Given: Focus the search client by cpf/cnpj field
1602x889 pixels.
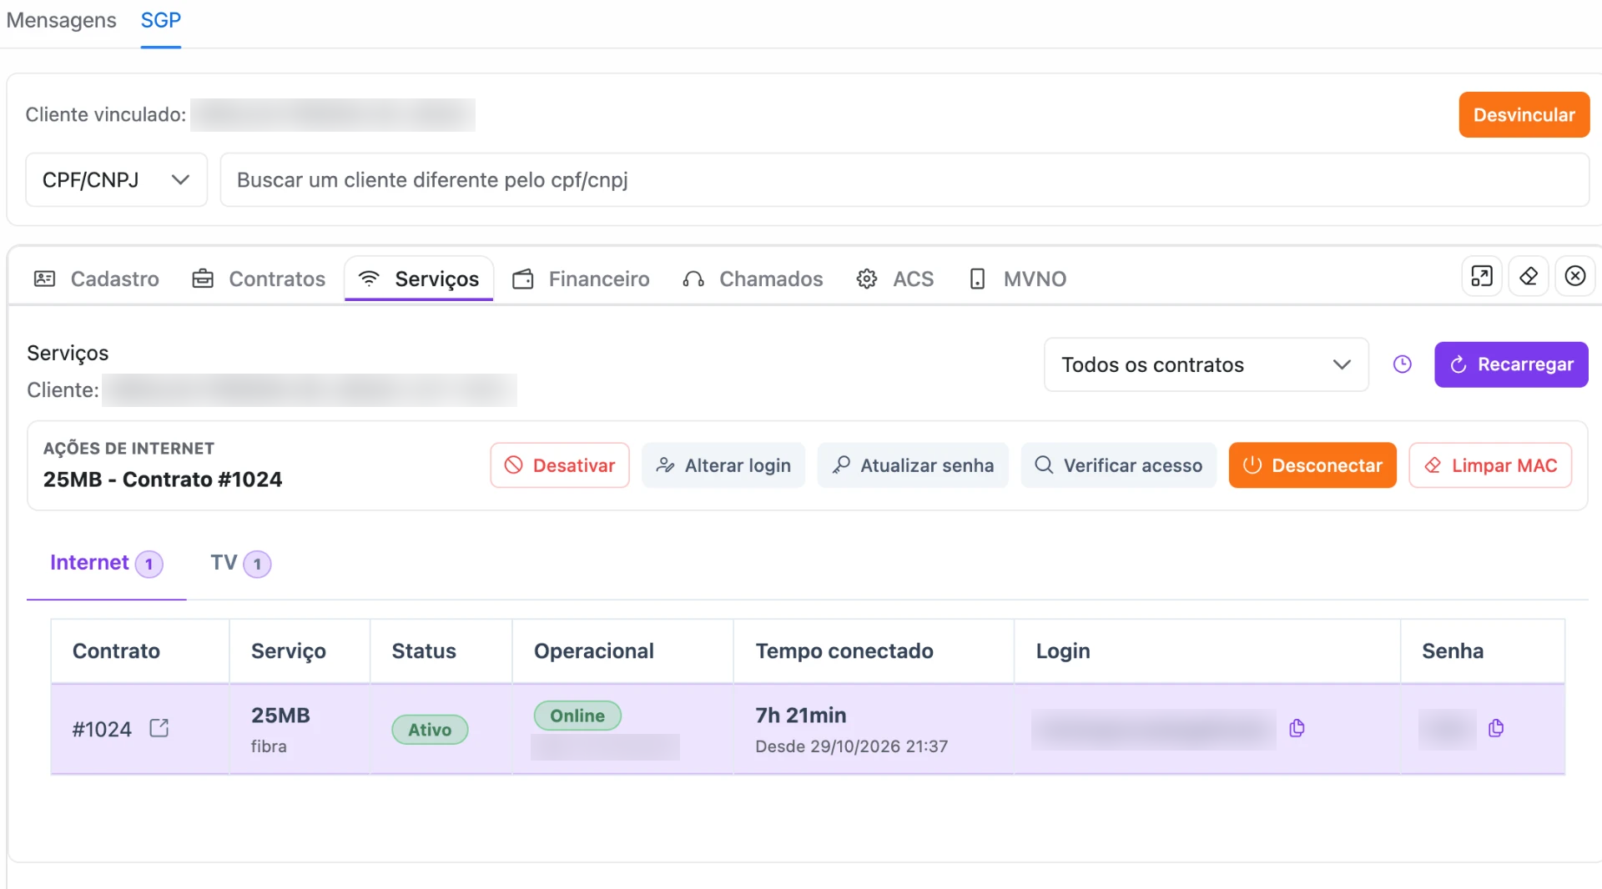Looking at the screenshot, I should pos(904,180).
